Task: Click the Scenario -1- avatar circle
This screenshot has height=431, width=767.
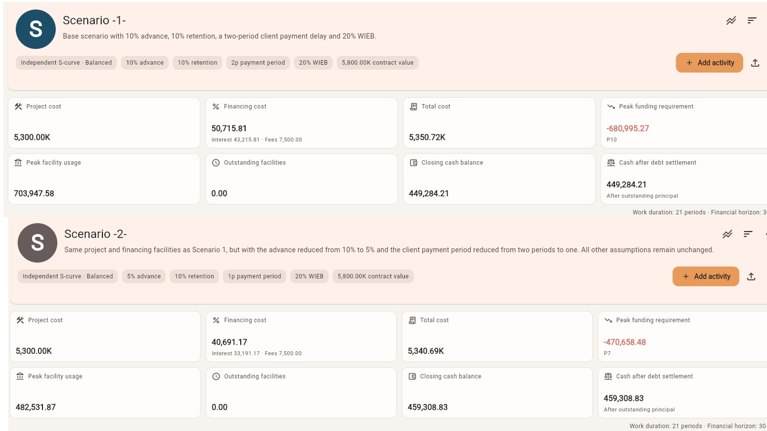Action: tap(36, 29)
